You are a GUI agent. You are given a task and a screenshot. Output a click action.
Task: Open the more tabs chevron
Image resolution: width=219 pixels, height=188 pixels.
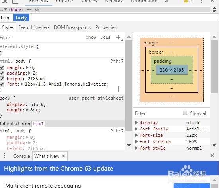pos(166,1)
